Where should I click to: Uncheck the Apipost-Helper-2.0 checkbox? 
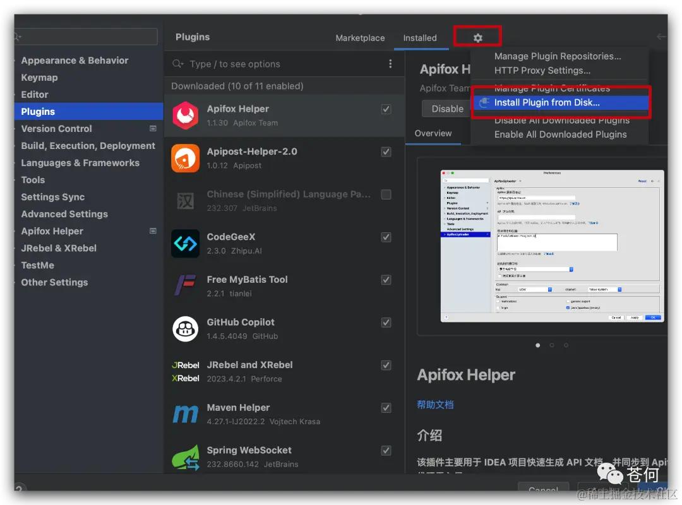click(x=386, y=151)
